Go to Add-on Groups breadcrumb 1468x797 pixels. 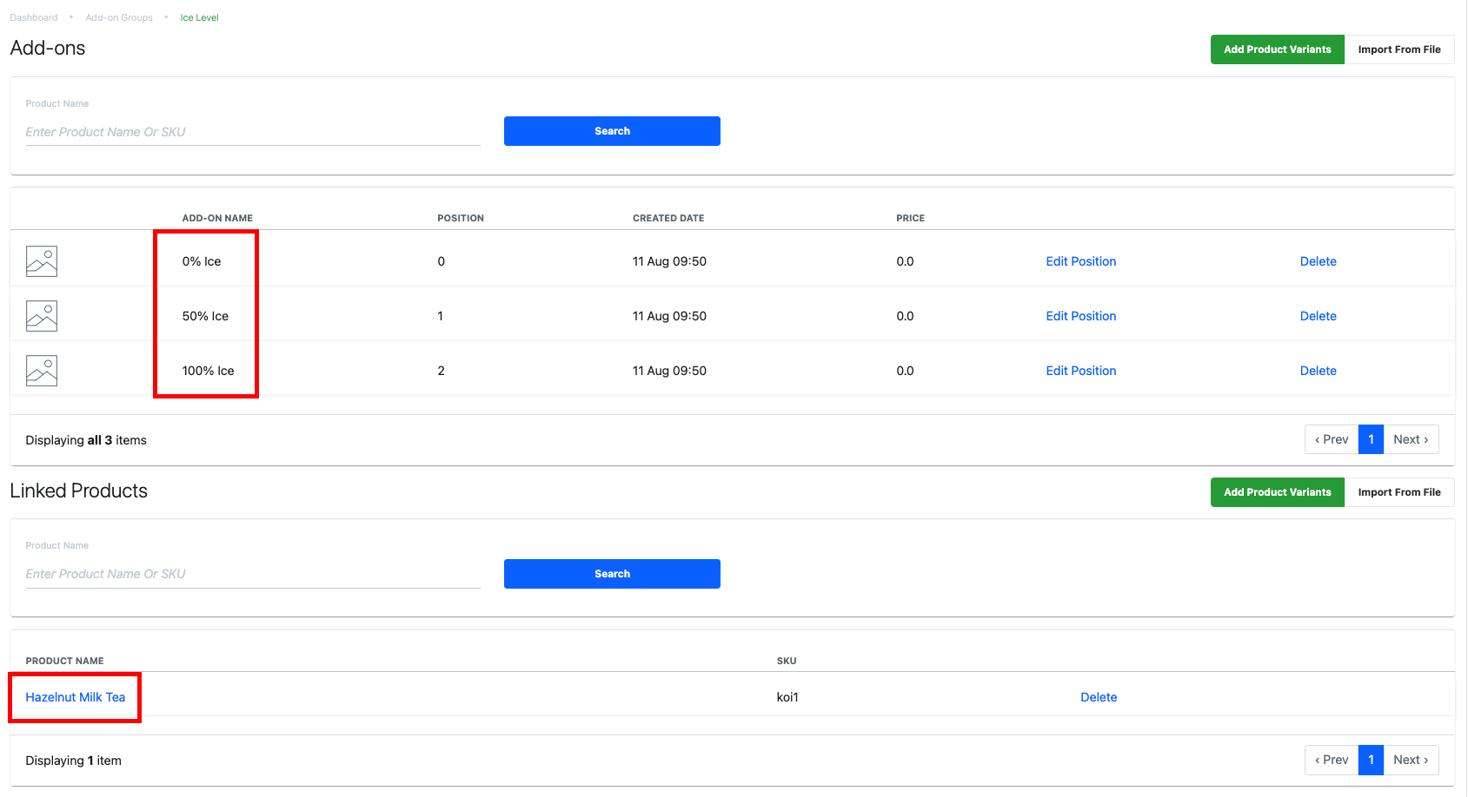(x=119, y=17)
